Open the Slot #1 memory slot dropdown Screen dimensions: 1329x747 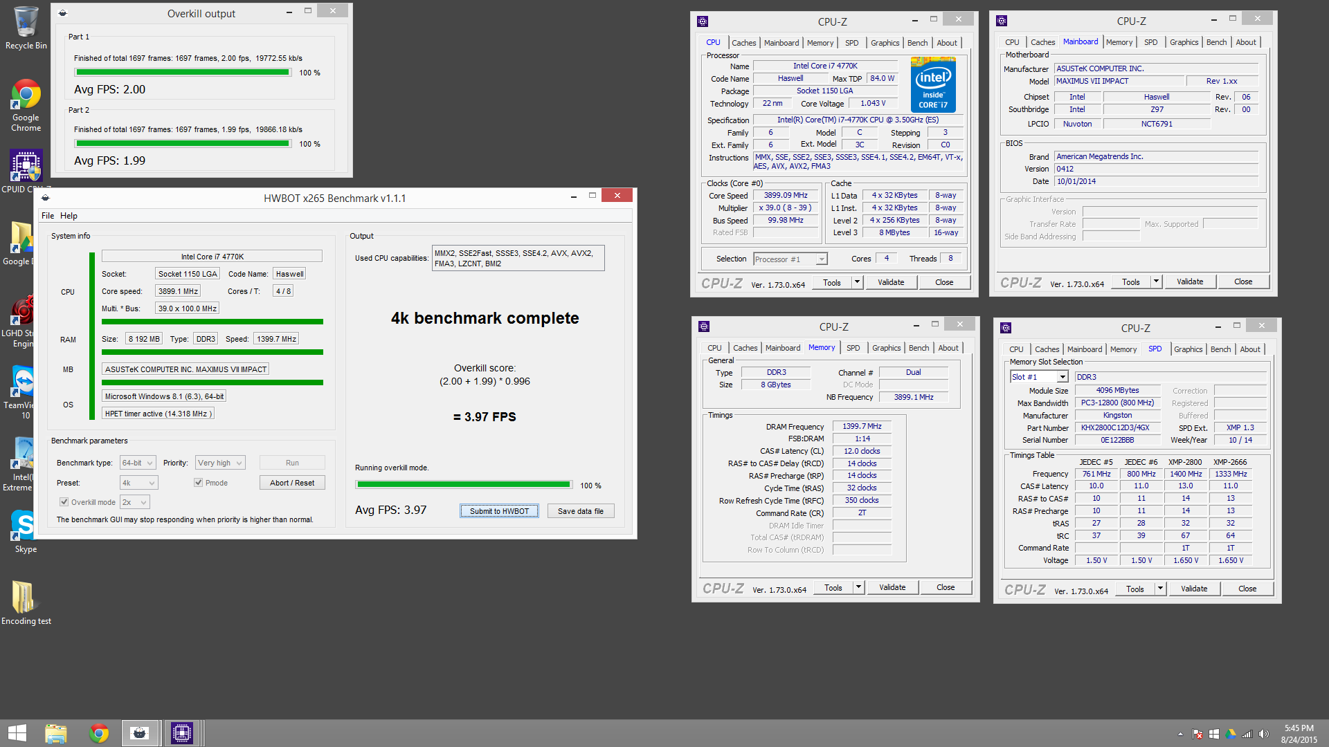(x=1039, y=377)
